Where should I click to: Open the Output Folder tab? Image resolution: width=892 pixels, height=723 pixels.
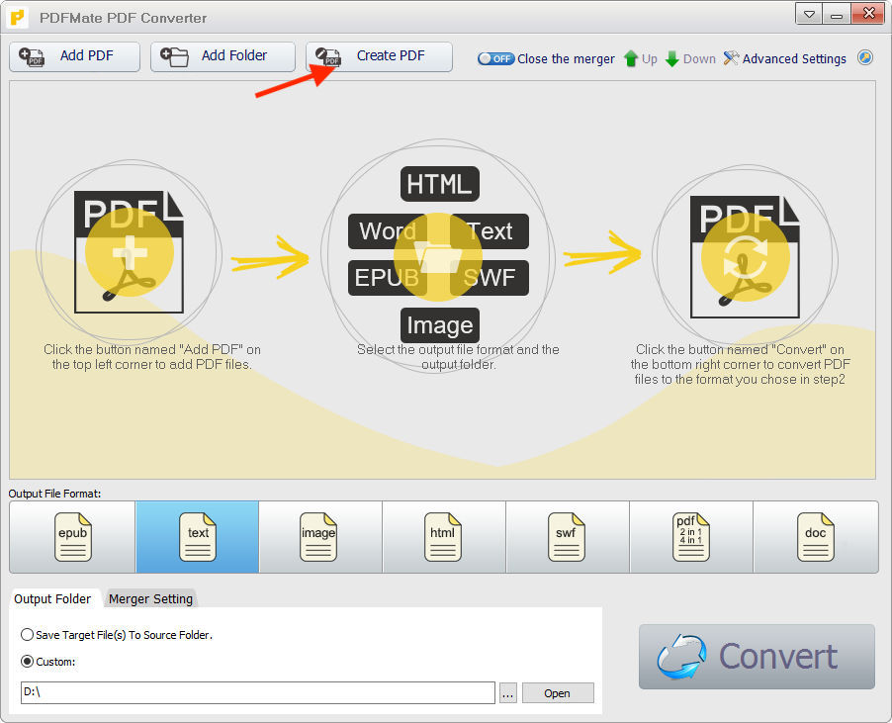tap(53, 598)
